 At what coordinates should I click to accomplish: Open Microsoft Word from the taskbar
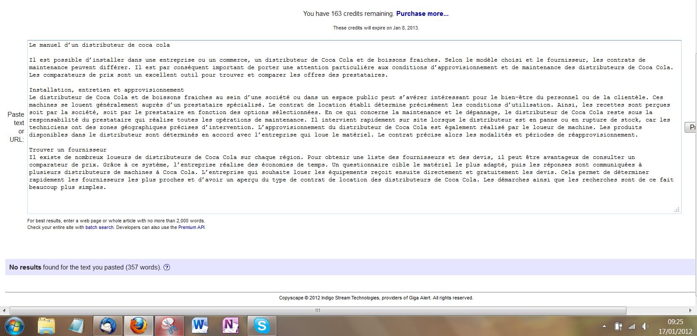pos(200,326)
